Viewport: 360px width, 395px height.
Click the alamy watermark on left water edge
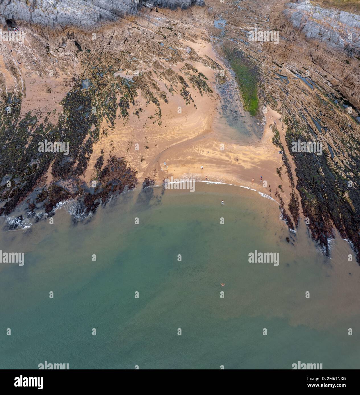[x=13, y=257]
